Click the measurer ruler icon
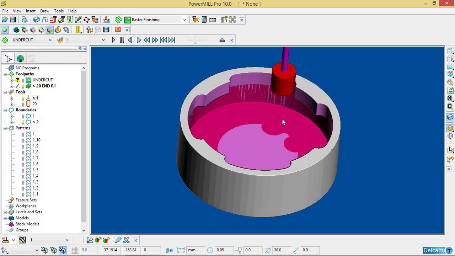Viewport: 455px width, 256px height. 213,20
